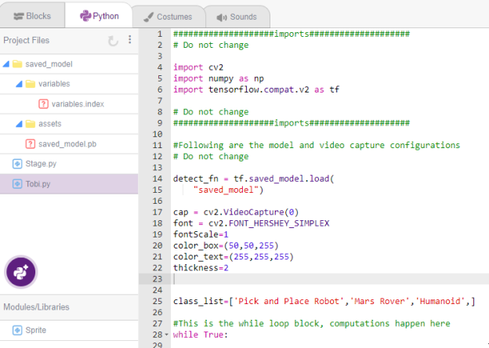
Task: Click the saved_model.pb file icon
Action: pyautogui.click(x=31, y=143)
